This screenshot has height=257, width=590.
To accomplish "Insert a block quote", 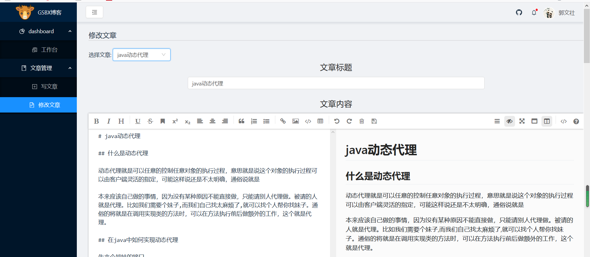I will pyautogui.click(x=242, y=121).
